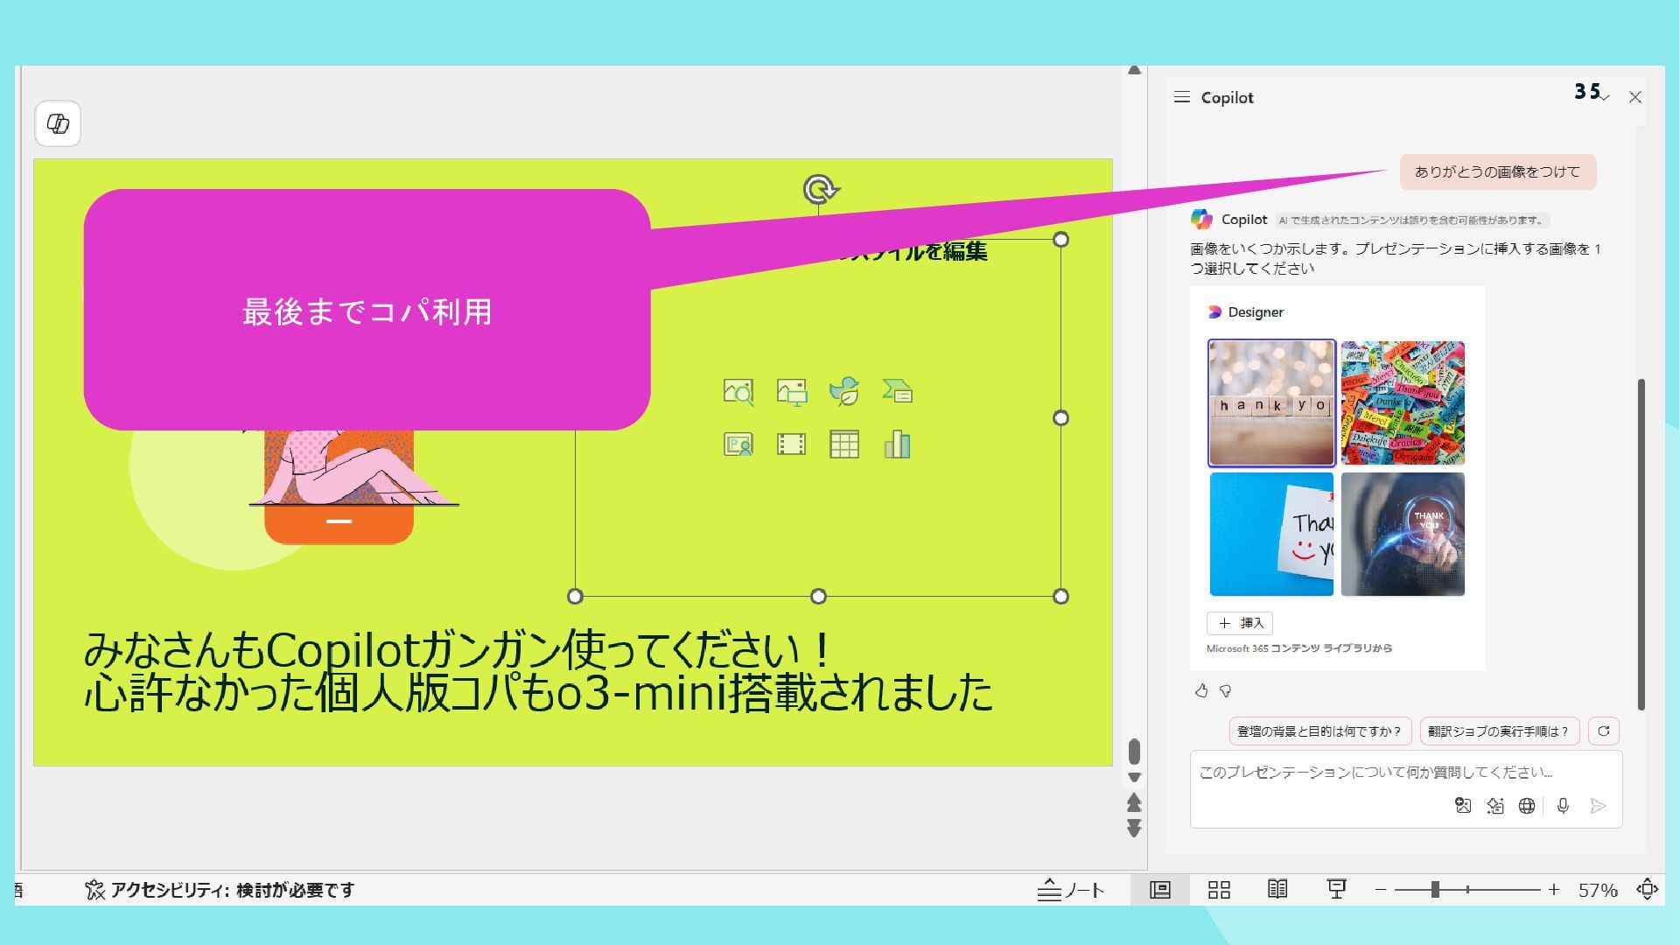Click the Stock Images placeholder icon

click(738, 391)
